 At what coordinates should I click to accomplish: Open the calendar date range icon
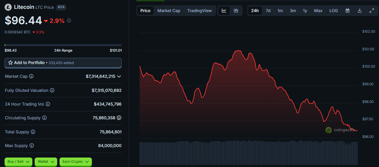click(x=348, y=11)
